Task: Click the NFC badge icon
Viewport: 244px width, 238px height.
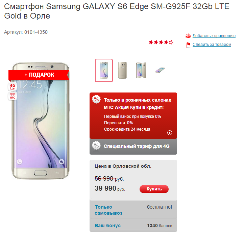Action: pyautogui.click(x=13, y=96)
